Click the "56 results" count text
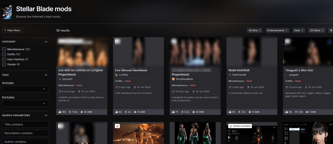Image resolution: width=333 pixels, height=144 pixels. click(x=63, y=30)
